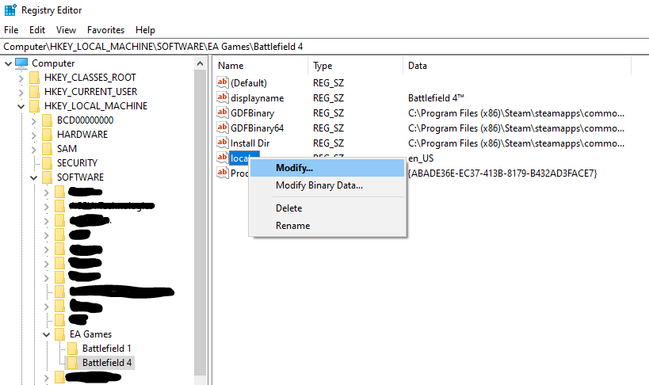Image resolution: width=649 pixels, height=385 pixels.
Task: Click the string icon beside GDFBinary
Action: click(223, 112)
